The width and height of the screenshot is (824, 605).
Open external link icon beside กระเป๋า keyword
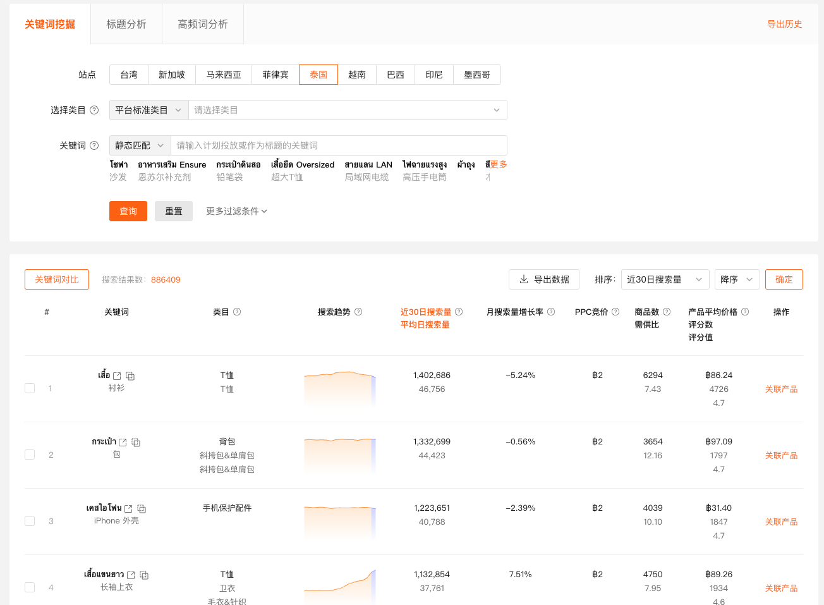123,443
